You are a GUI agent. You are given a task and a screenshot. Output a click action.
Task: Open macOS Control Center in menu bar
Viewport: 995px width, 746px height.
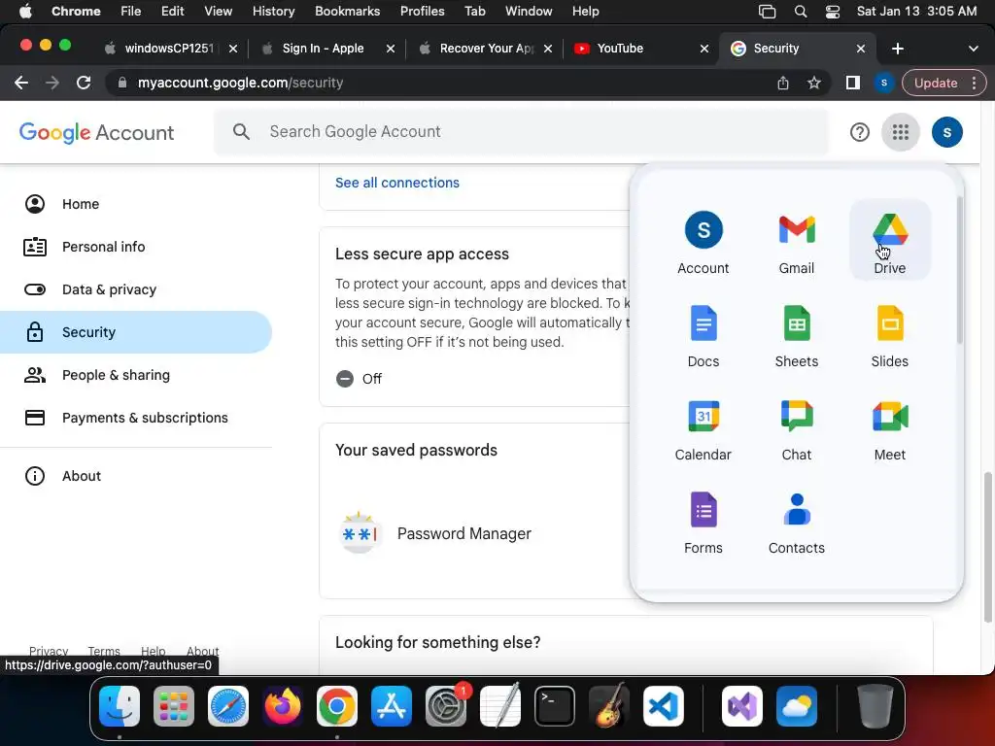[x=833, y=11]
